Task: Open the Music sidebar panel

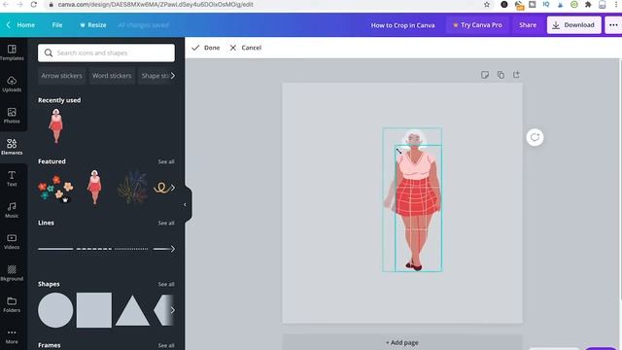Action: pyautogui.click(x=12, y=210)
